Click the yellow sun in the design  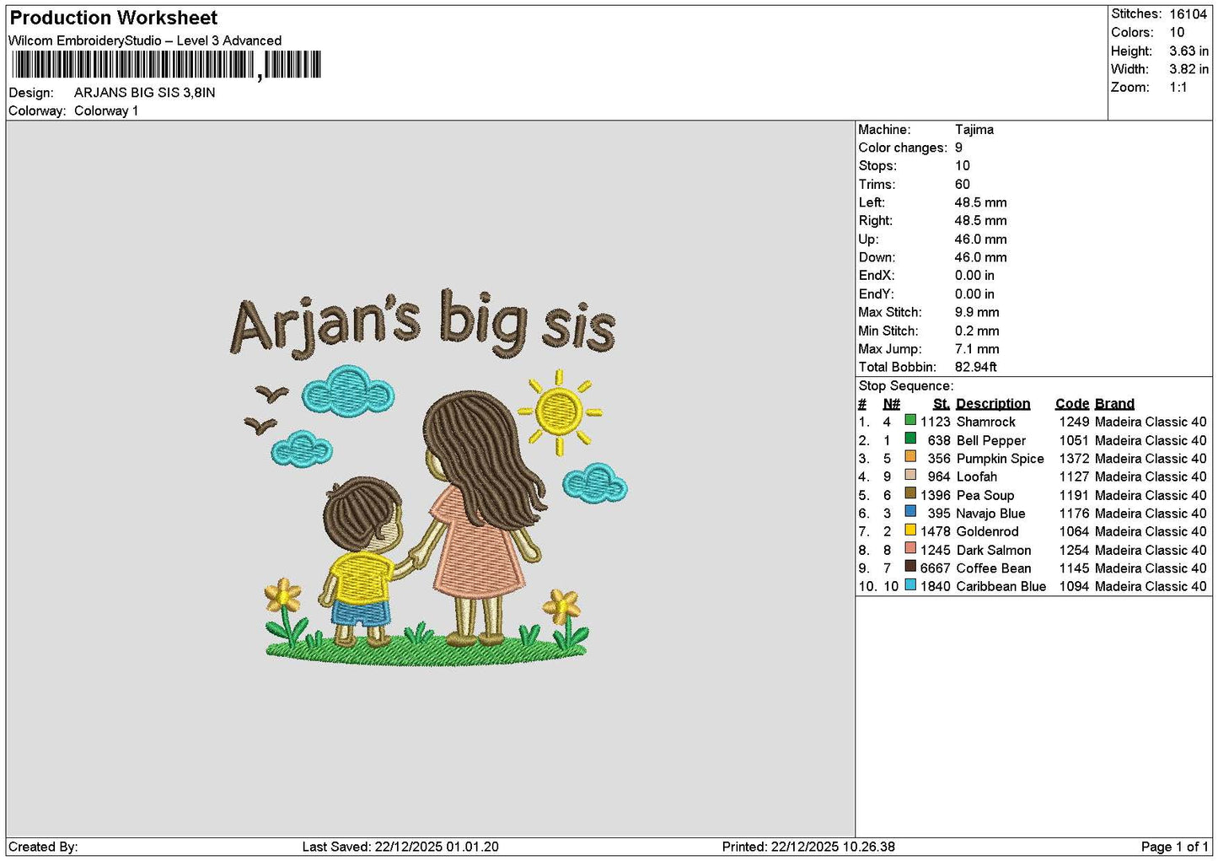click(x=560, y=412)
